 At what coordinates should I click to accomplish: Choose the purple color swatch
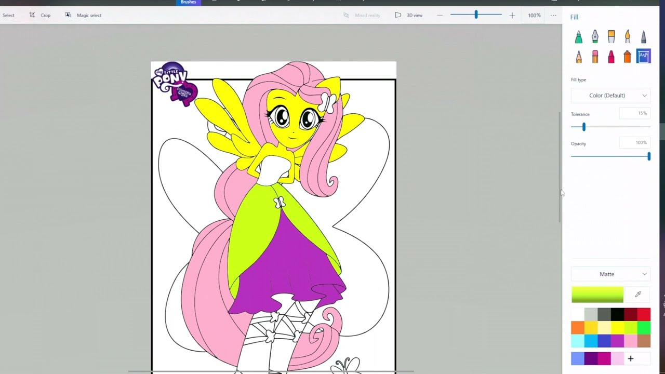(617, 341)
